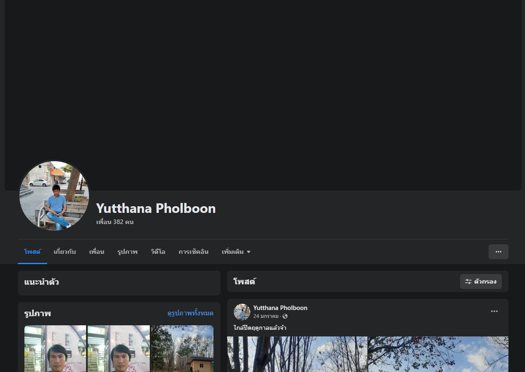Image resolution: width=525 pixels, height=372 pixels.
Task: Switch to the วิดีโอ tab
Action: (158, 252)
